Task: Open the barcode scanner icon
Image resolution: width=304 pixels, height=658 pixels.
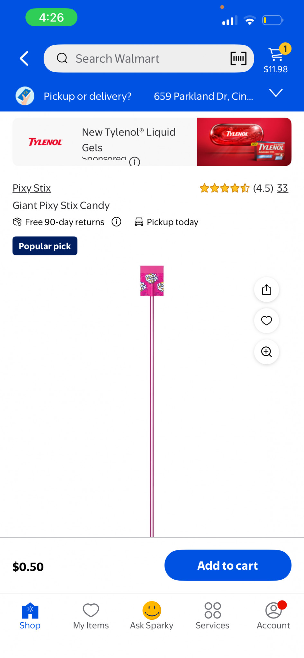Action: pyautogui.click(x=238, y=58)
